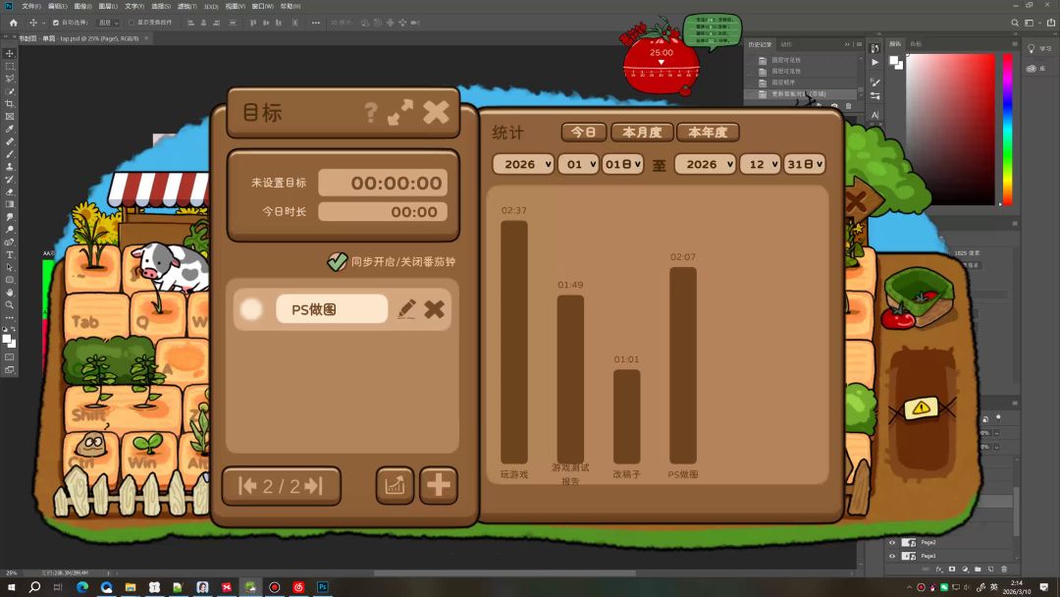Select the Eraser tool
The height and width of the screenshot is (597, 1060).
10,191
